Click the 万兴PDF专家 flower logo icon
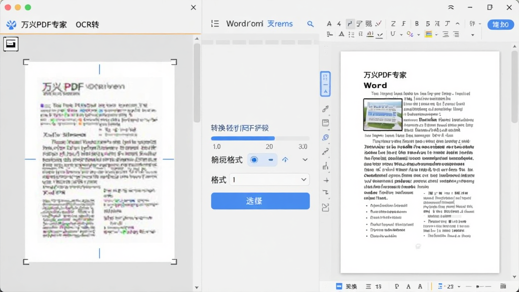This screenshot has width=519, height=292. coord(11,25)
